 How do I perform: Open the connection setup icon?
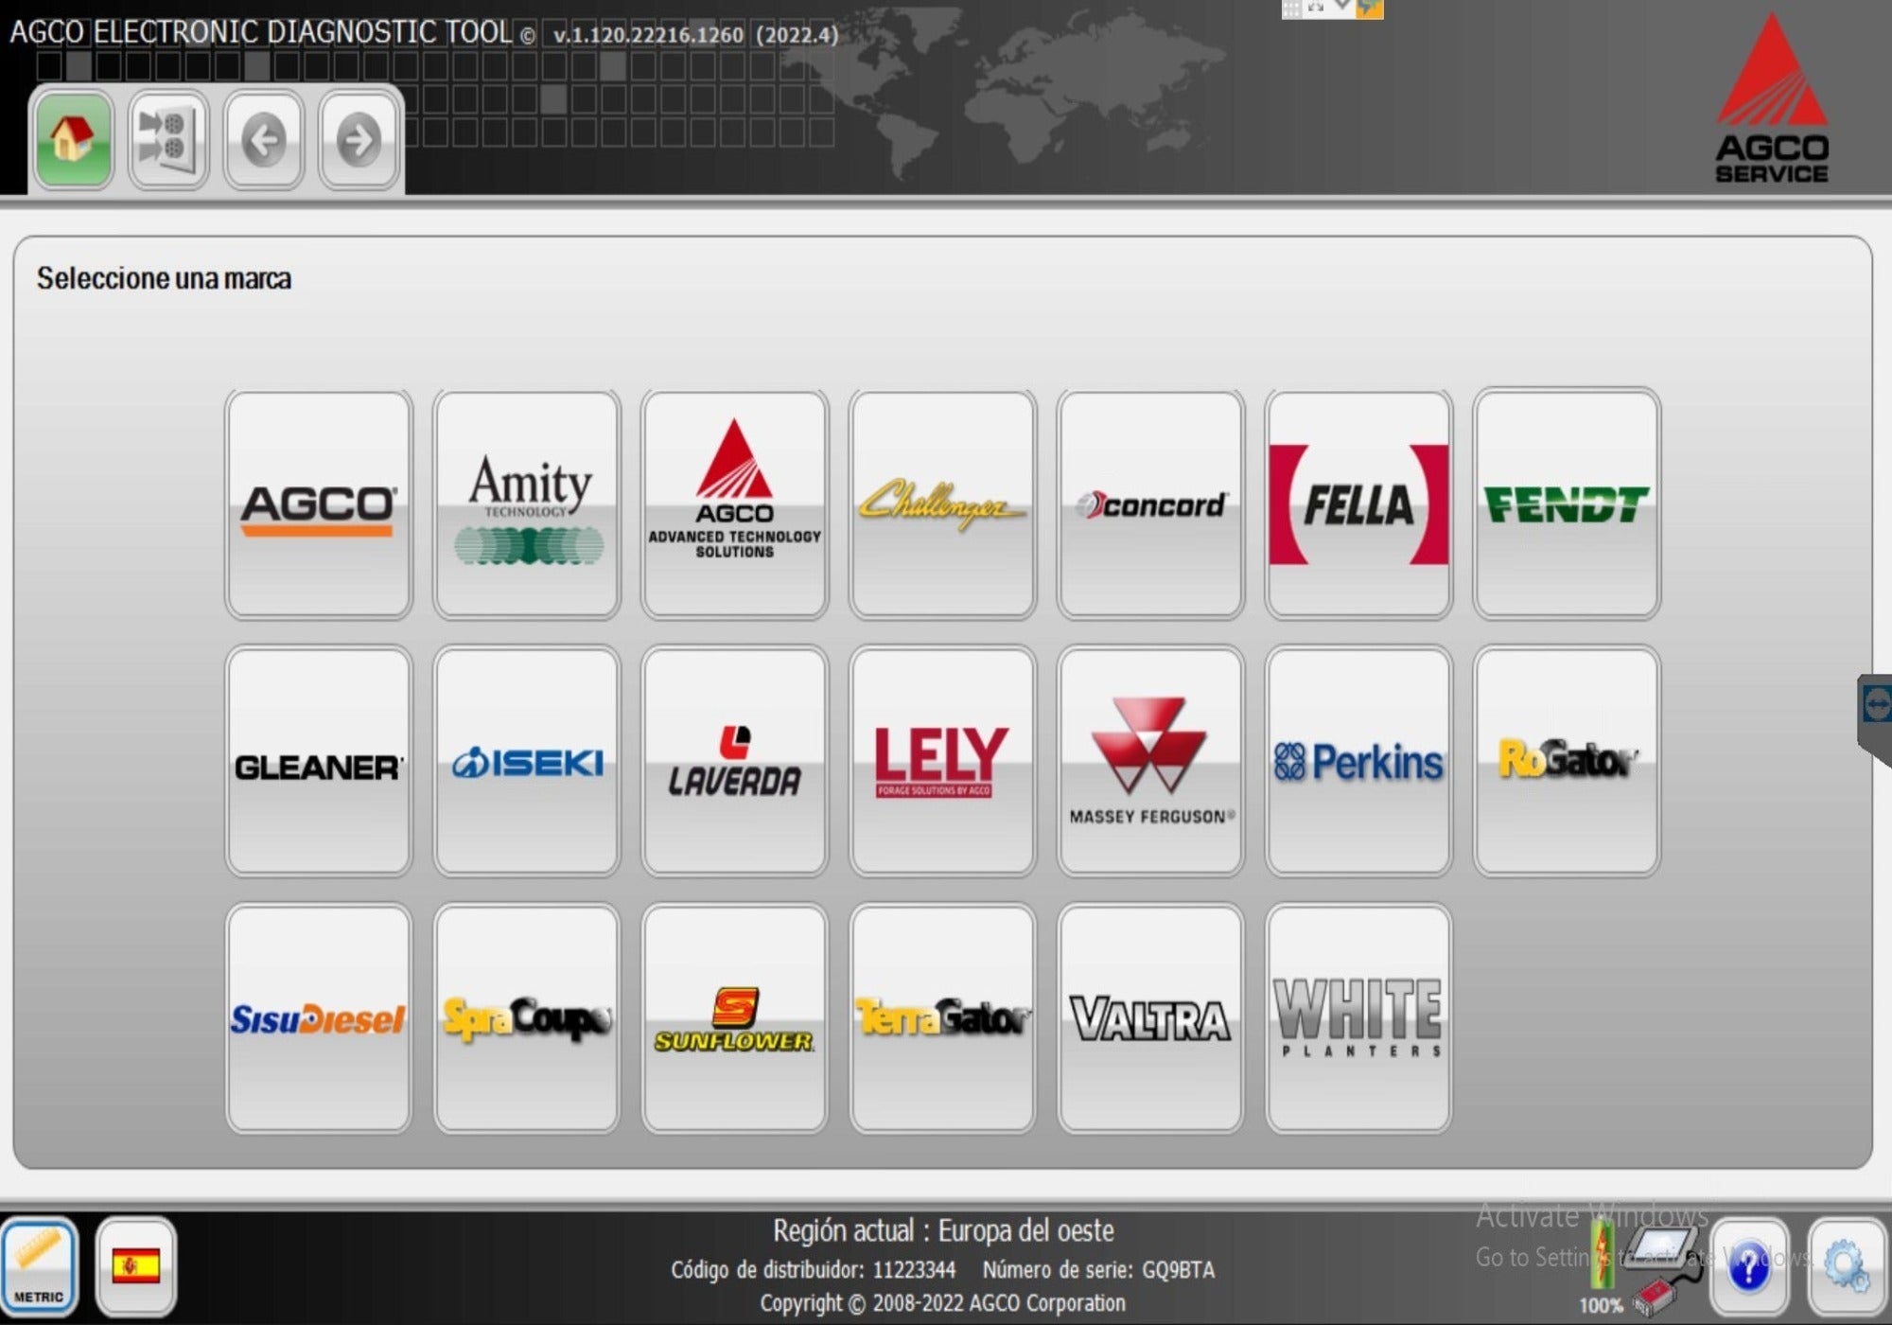[167, 140]
